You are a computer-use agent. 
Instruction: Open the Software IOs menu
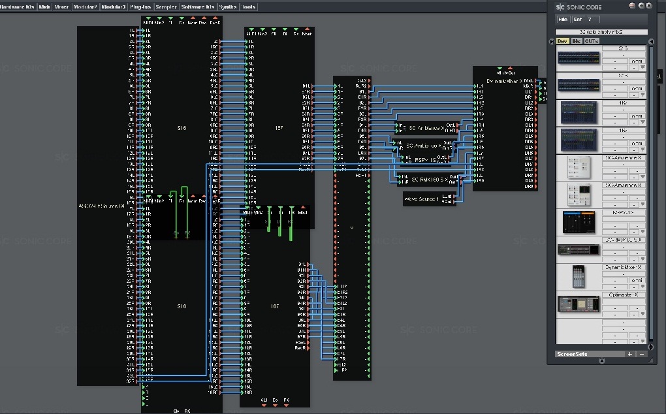pyautogui.click(x=198, y=7)
